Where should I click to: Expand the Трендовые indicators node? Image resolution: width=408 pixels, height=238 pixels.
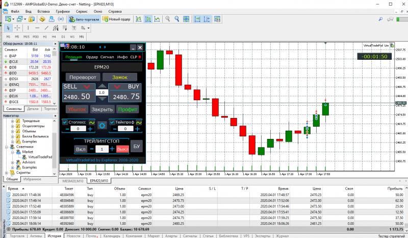click(12, 121)
